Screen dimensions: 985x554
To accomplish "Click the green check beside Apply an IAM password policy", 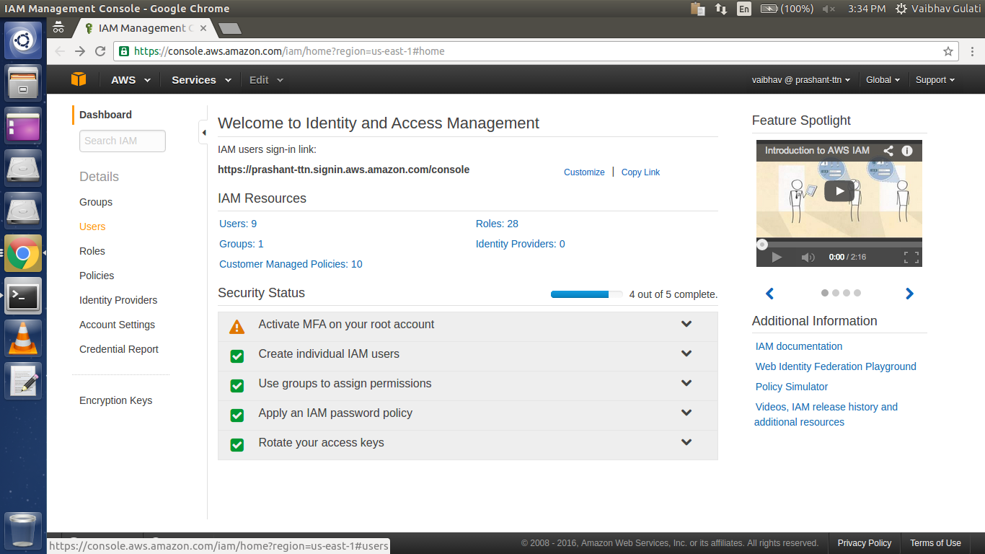I will tap(237, 415).
